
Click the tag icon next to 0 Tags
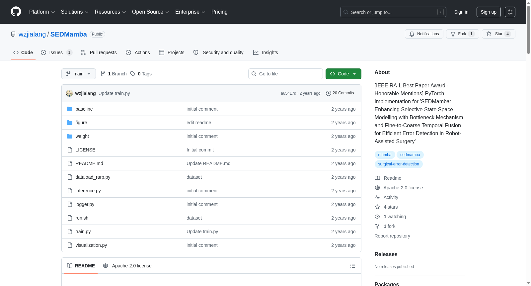[133, 74]
